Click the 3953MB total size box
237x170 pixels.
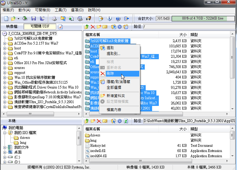click(163, 18)
